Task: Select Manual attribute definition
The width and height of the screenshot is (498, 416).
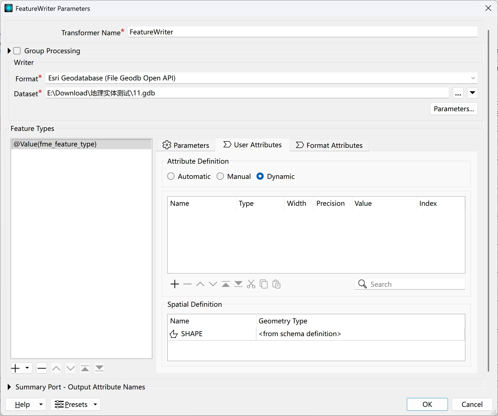Action: [x=220, y=176]
